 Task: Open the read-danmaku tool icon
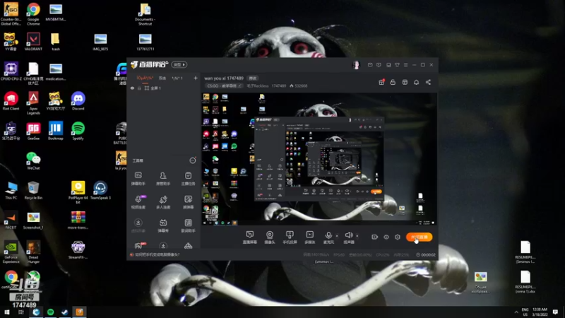(x=188, y=202)
